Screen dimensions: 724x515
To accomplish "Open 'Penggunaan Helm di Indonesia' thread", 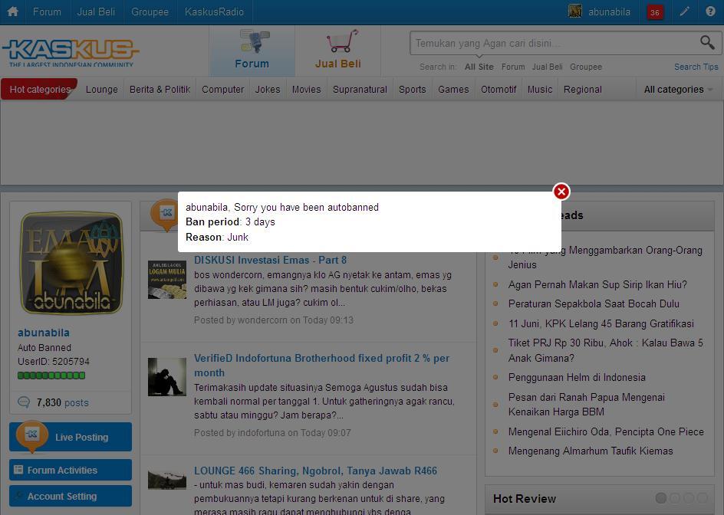I will (x=577, y=377).
